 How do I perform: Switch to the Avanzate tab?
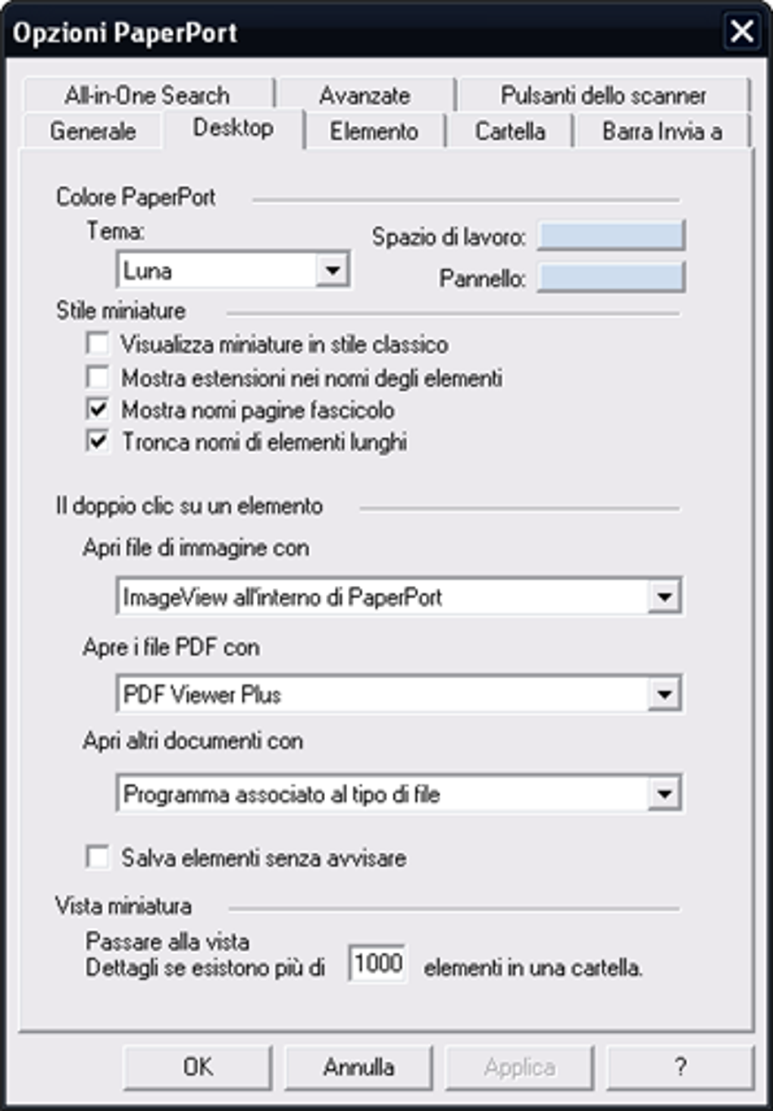(366, 94)
